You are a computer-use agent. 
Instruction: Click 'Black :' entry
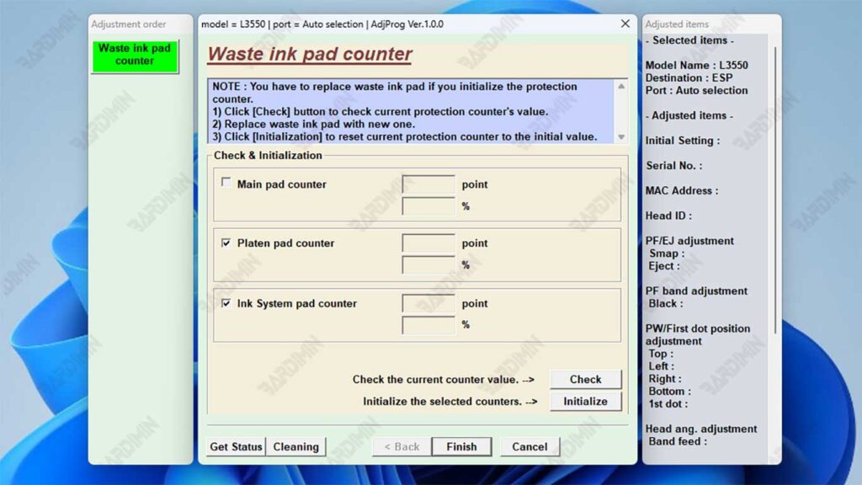[x=666, y=303]
